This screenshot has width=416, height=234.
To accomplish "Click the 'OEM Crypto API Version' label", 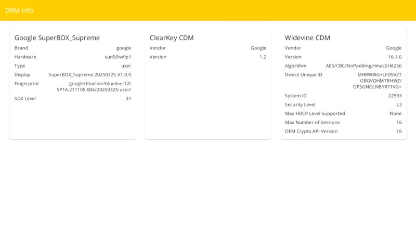I will point(311,132).
